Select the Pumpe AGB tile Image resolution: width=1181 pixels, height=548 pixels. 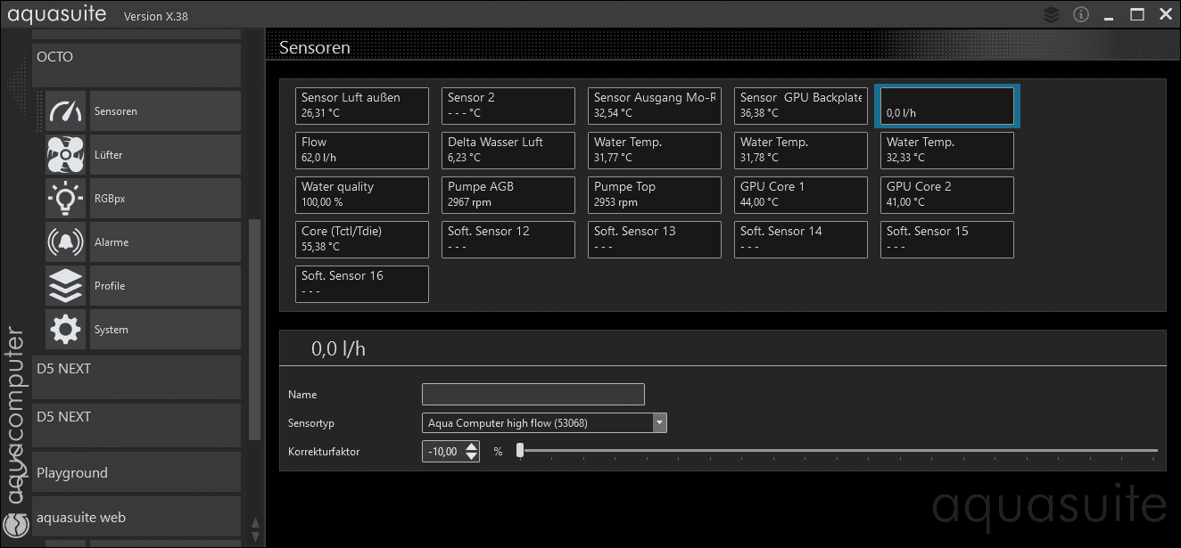coord(508,195)
